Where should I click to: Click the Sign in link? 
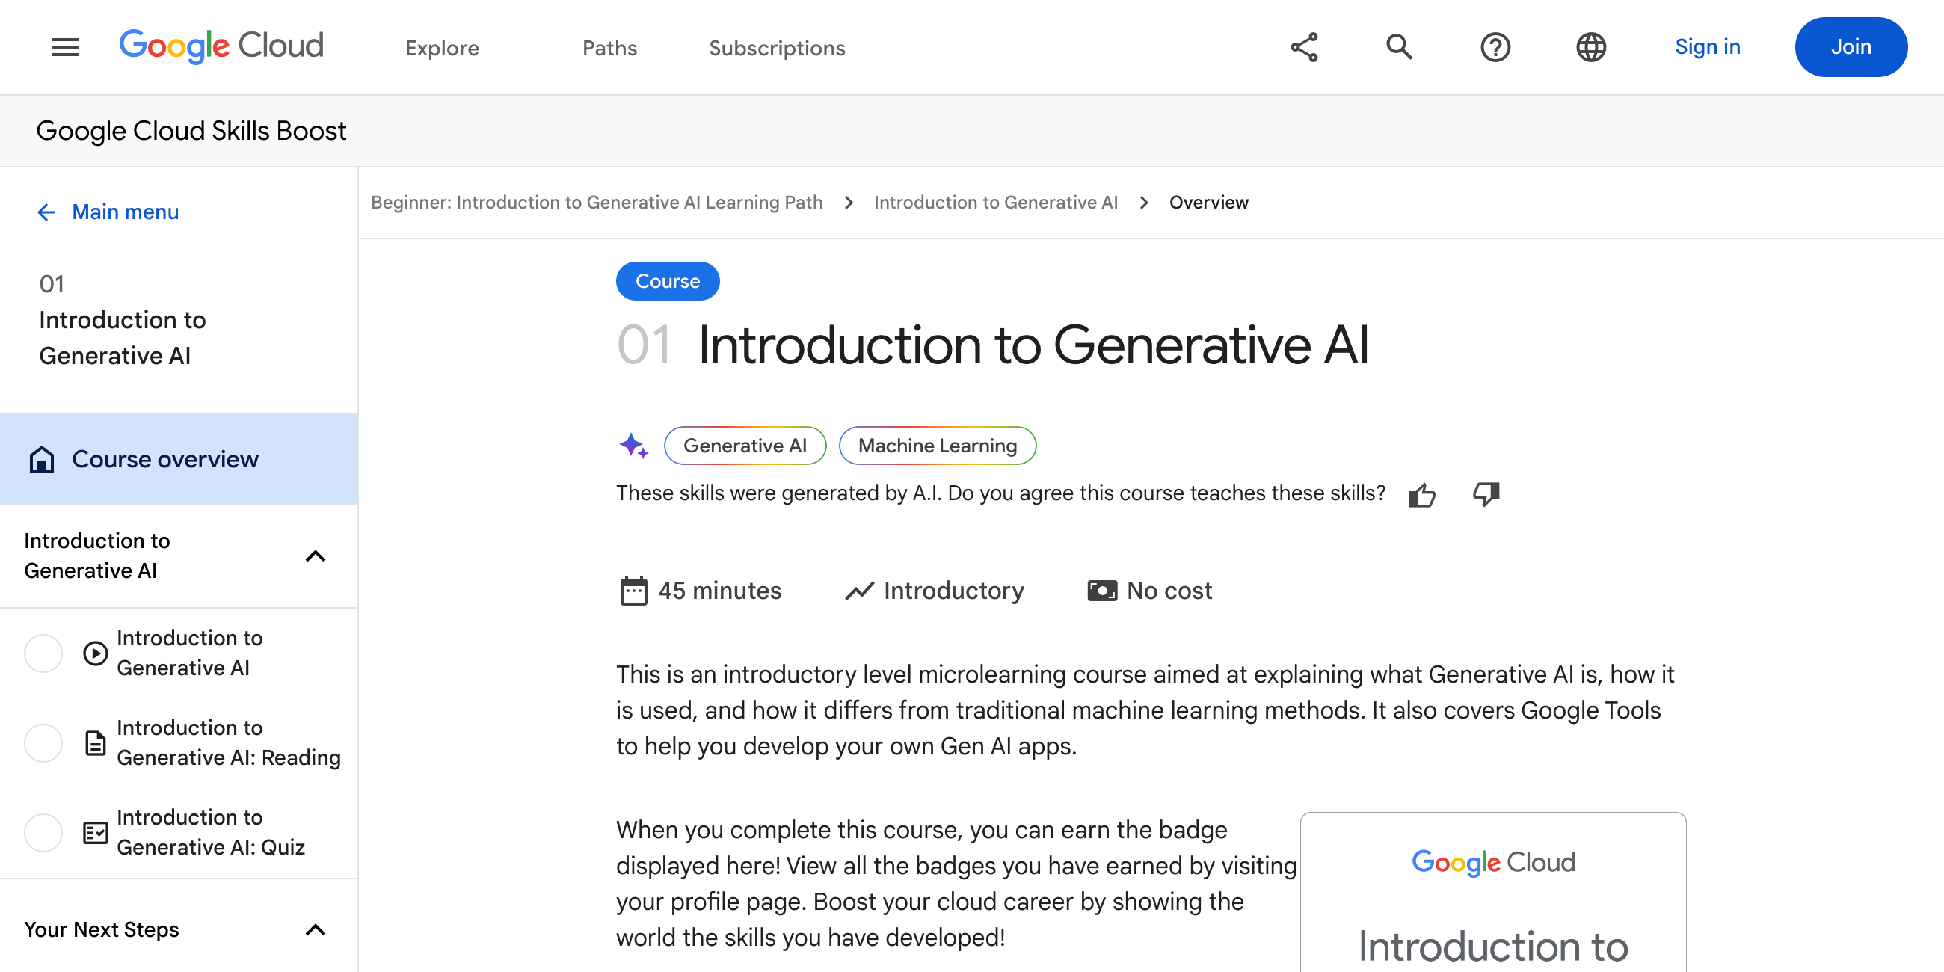tap(1708, 47)
